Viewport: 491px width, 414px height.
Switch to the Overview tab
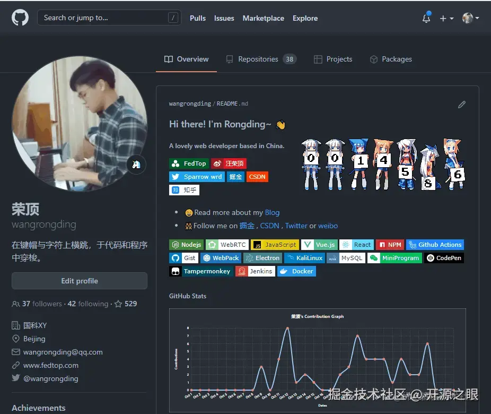click(186, 59)
